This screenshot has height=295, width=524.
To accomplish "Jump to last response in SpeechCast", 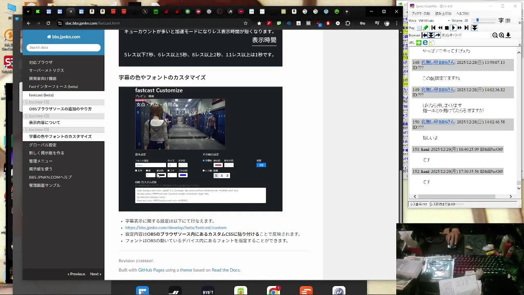I will pos(467,28).
